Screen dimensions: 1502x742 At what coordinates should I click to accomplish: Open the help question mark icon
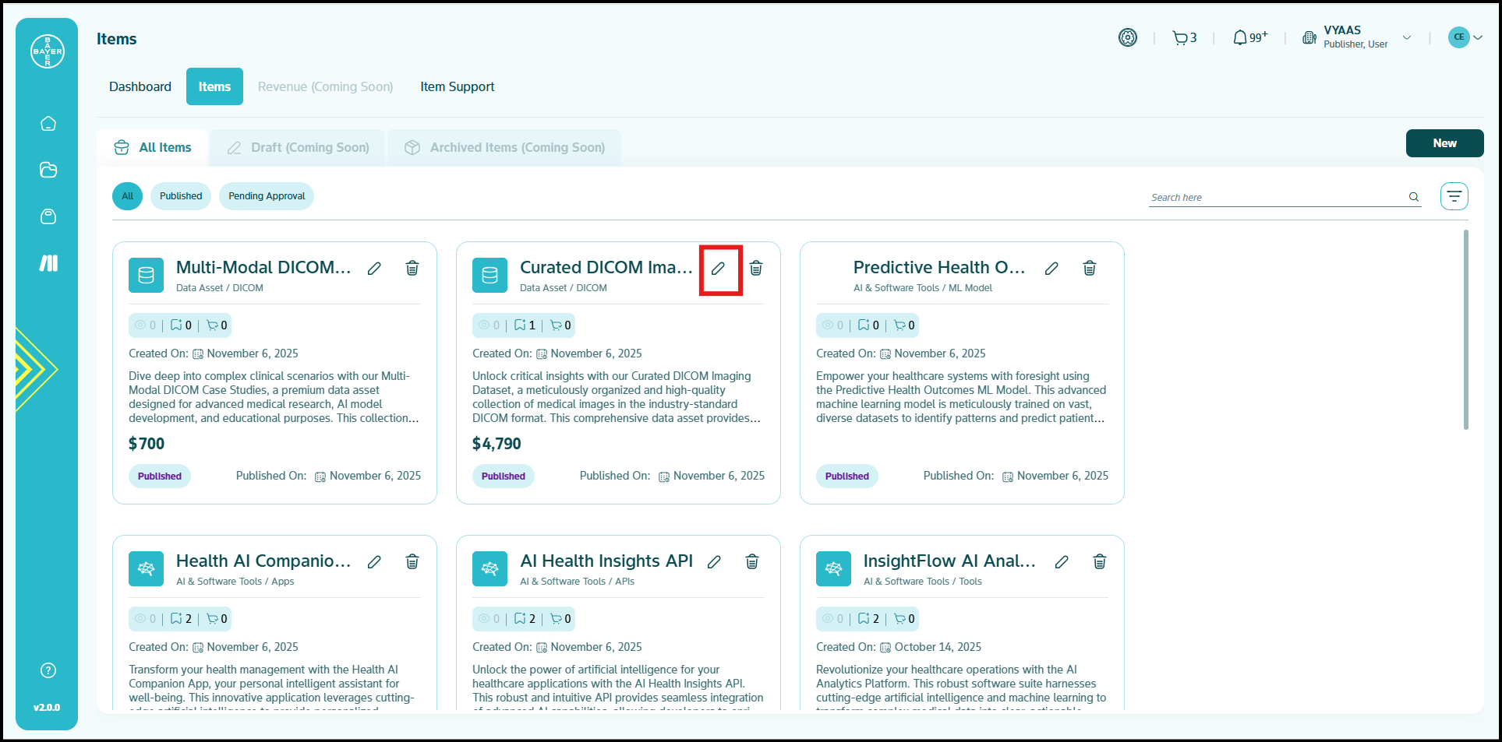pyautogui.click(x=48, y=670)
